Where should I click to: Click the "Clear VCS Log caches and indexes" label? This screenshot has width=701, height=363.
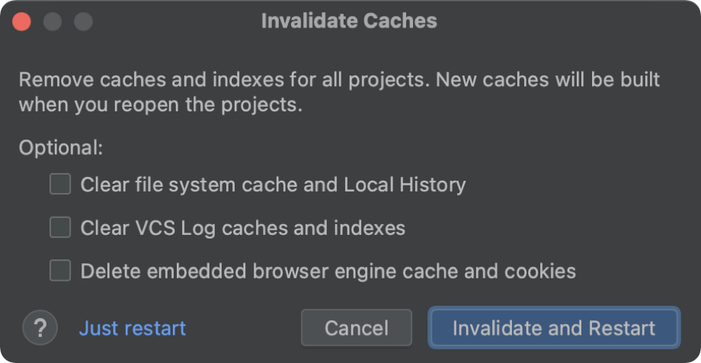242,227
